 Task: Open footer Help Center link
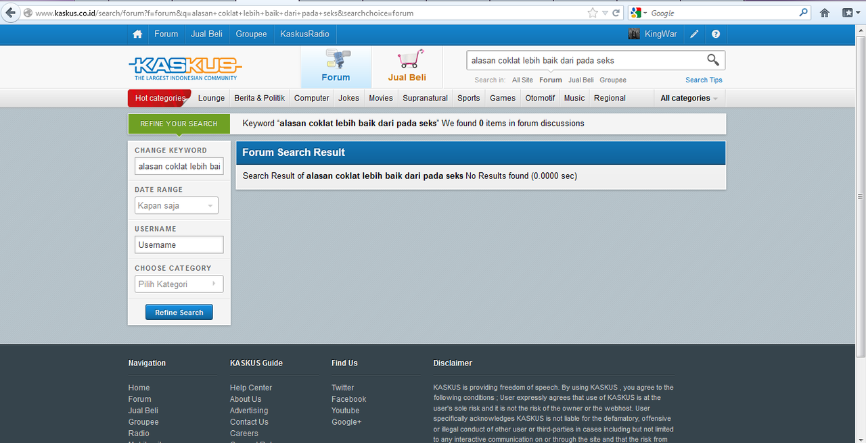coord(251,388)
